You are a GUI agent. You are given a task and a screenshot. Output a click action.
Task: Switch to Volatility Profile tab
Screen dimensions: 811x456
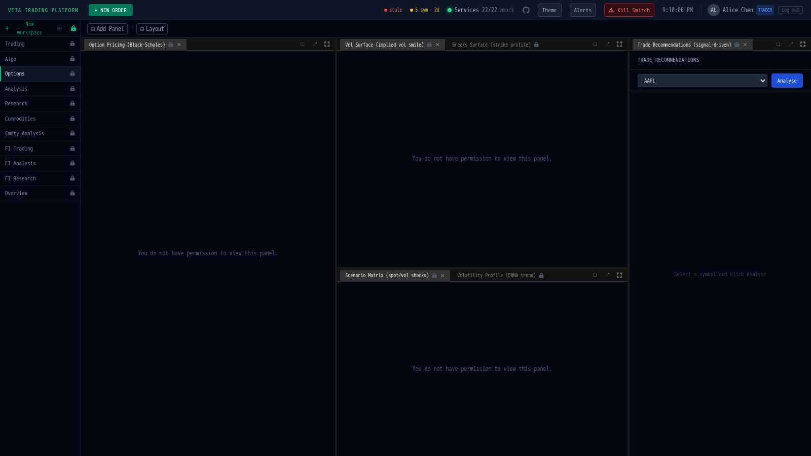(496, 276)
